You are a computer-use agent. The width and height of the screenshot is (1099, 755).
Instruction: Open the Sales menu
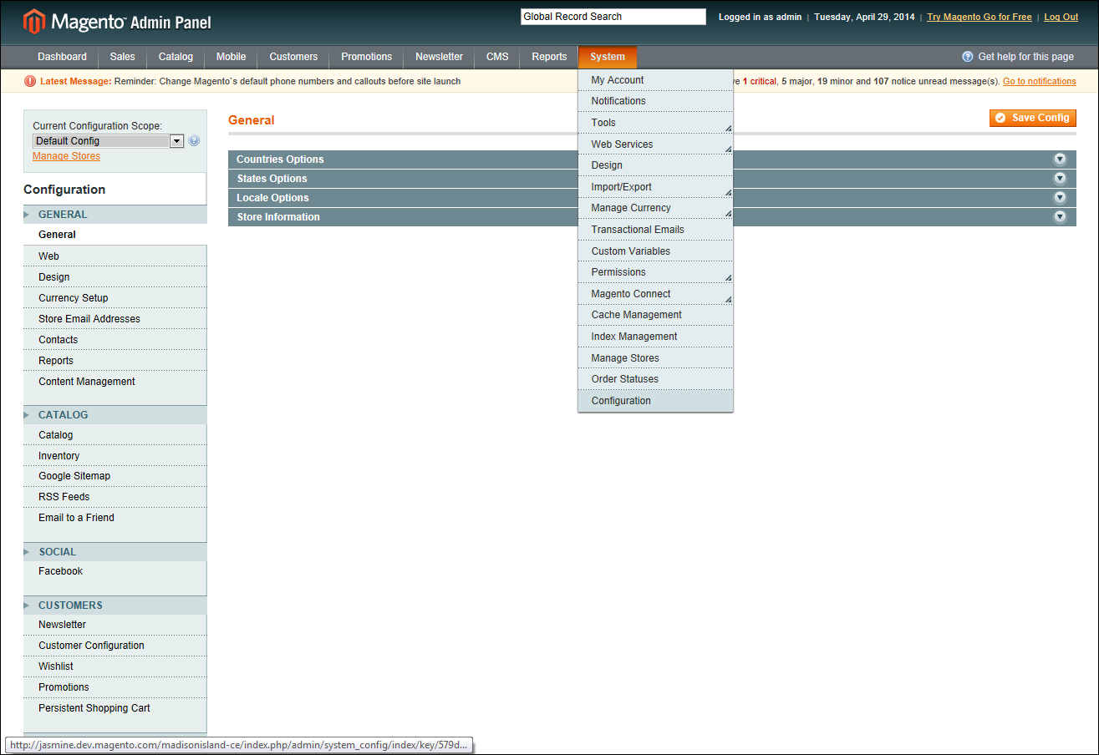pyautogui.click(x=122, y=57)
